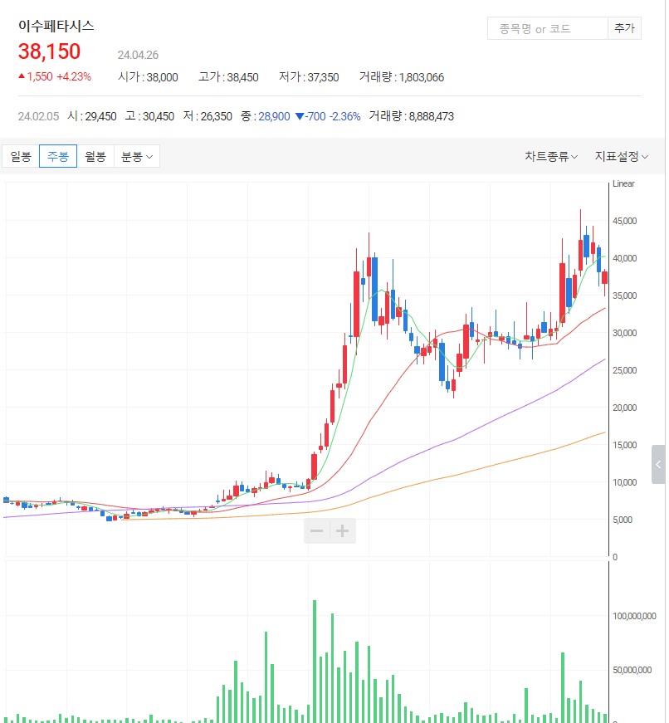Click the 이수페타시스 stock name
Viewport: 669px width, 723px height.
(x=56, y=26)
